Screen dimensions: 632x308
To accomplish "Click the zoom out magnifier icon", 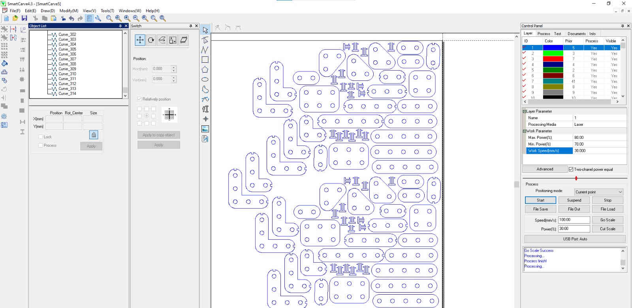I will click(x=136, y=18).
